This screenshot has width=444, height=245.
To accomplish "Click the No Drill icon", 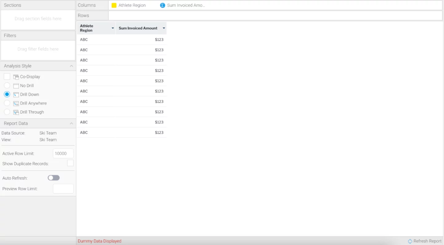I will (16, 86).
